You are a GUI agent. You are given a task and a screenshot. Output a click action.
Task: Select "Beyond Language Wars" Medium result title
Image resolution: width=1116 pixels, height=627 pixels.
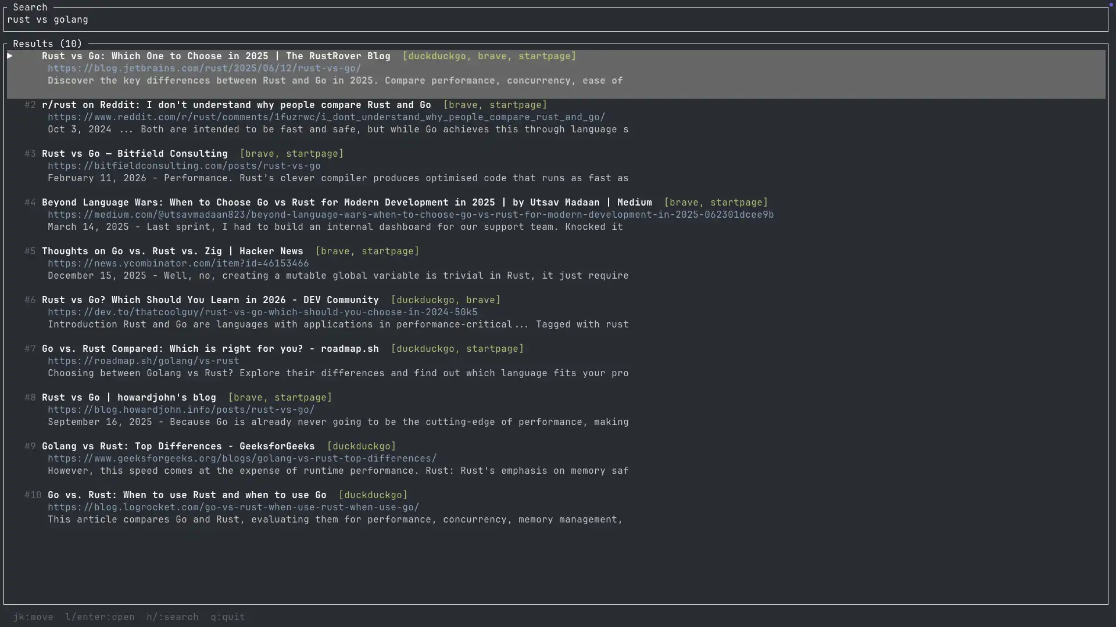pos(347,203)
